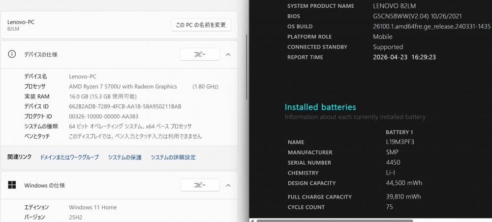Image resolution: width=492 pixels, height=222 pixels.
Task: Select the device ID value
Action: pos(125,107)
